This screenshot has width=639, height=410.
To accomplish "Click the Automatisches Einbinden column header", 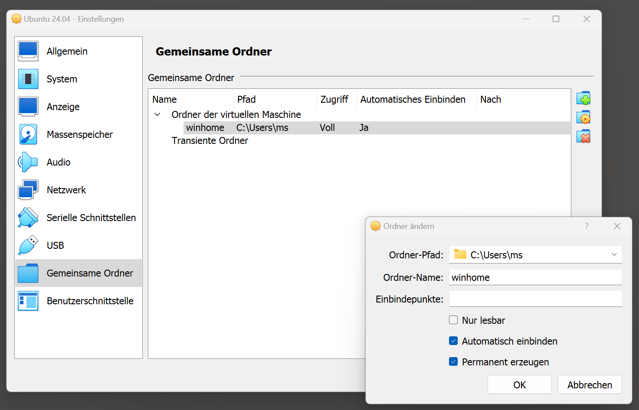I will 416,99.
